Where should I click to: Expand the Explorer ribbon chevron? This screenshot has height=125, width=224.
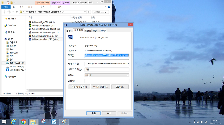click(105, 7)
